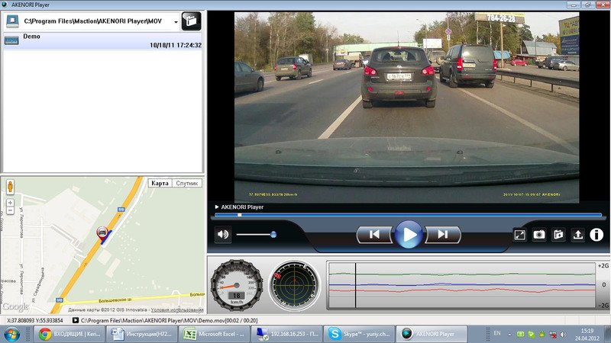Mute the audio with the speaker button

pyautogui.click(x=223, y=235)
